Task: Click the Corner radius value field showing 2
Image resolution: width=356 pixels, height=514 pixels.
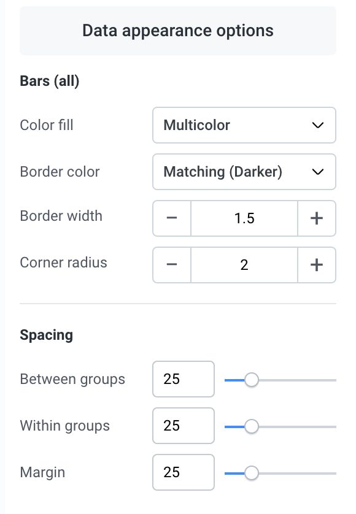Action: (244, 265)
